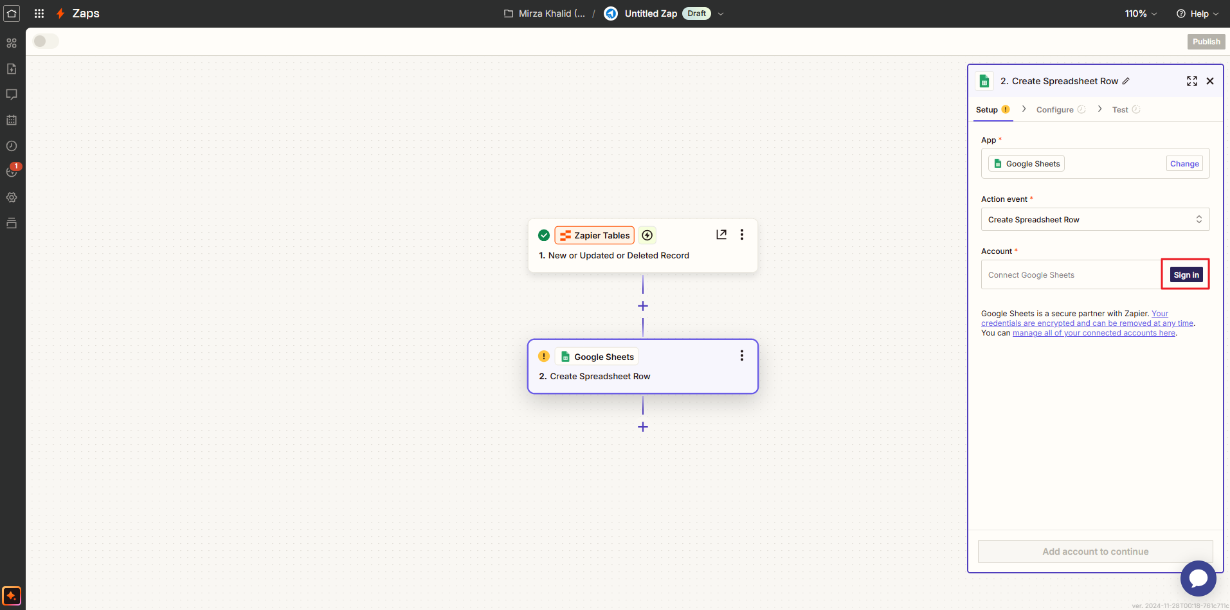Open the apps grid menu icon
The width and height of the screenshot is (1230, 610).
[x=39, y=13]
